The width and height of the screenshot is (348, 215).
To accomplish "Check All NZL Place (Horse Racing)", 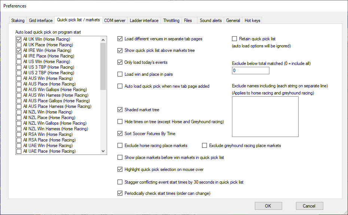I will [x=19, y=118].
